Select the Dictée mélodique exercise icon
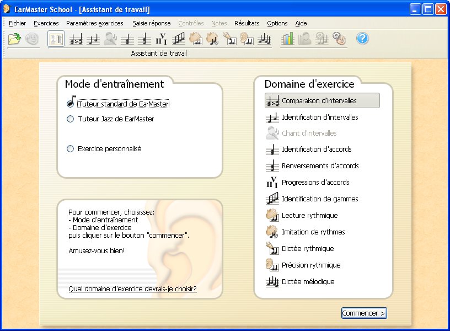This screenshot has width=450, height=331. [x=272, y=282]
